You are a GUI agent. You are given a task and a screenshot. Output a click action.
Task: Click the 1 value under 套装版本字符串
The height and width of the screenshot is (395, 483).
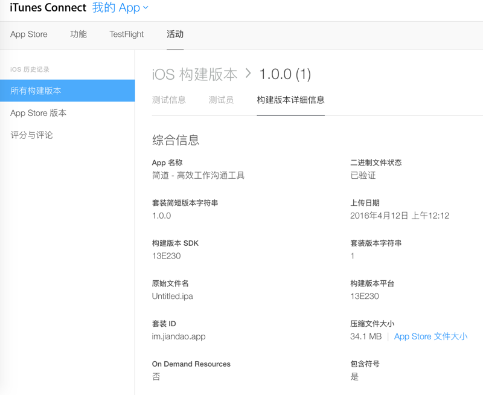point(353,256)
